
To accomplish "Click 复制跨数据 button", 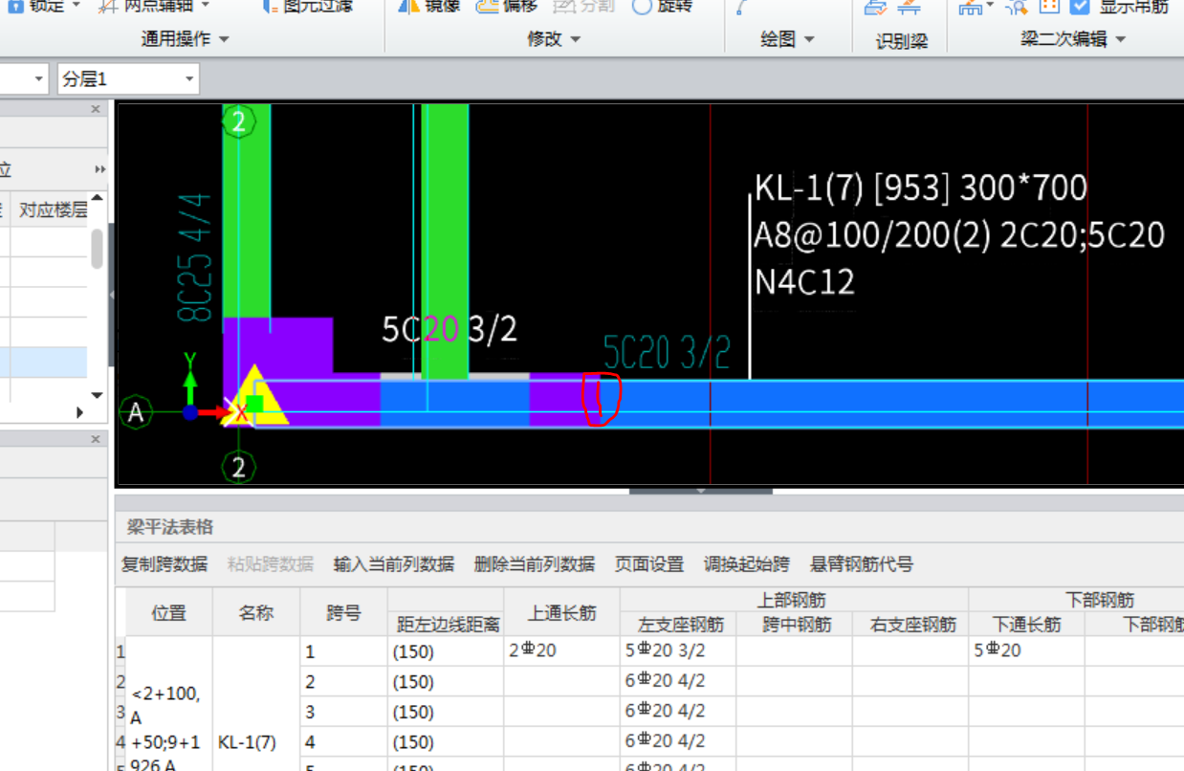I will pos(164,564).
